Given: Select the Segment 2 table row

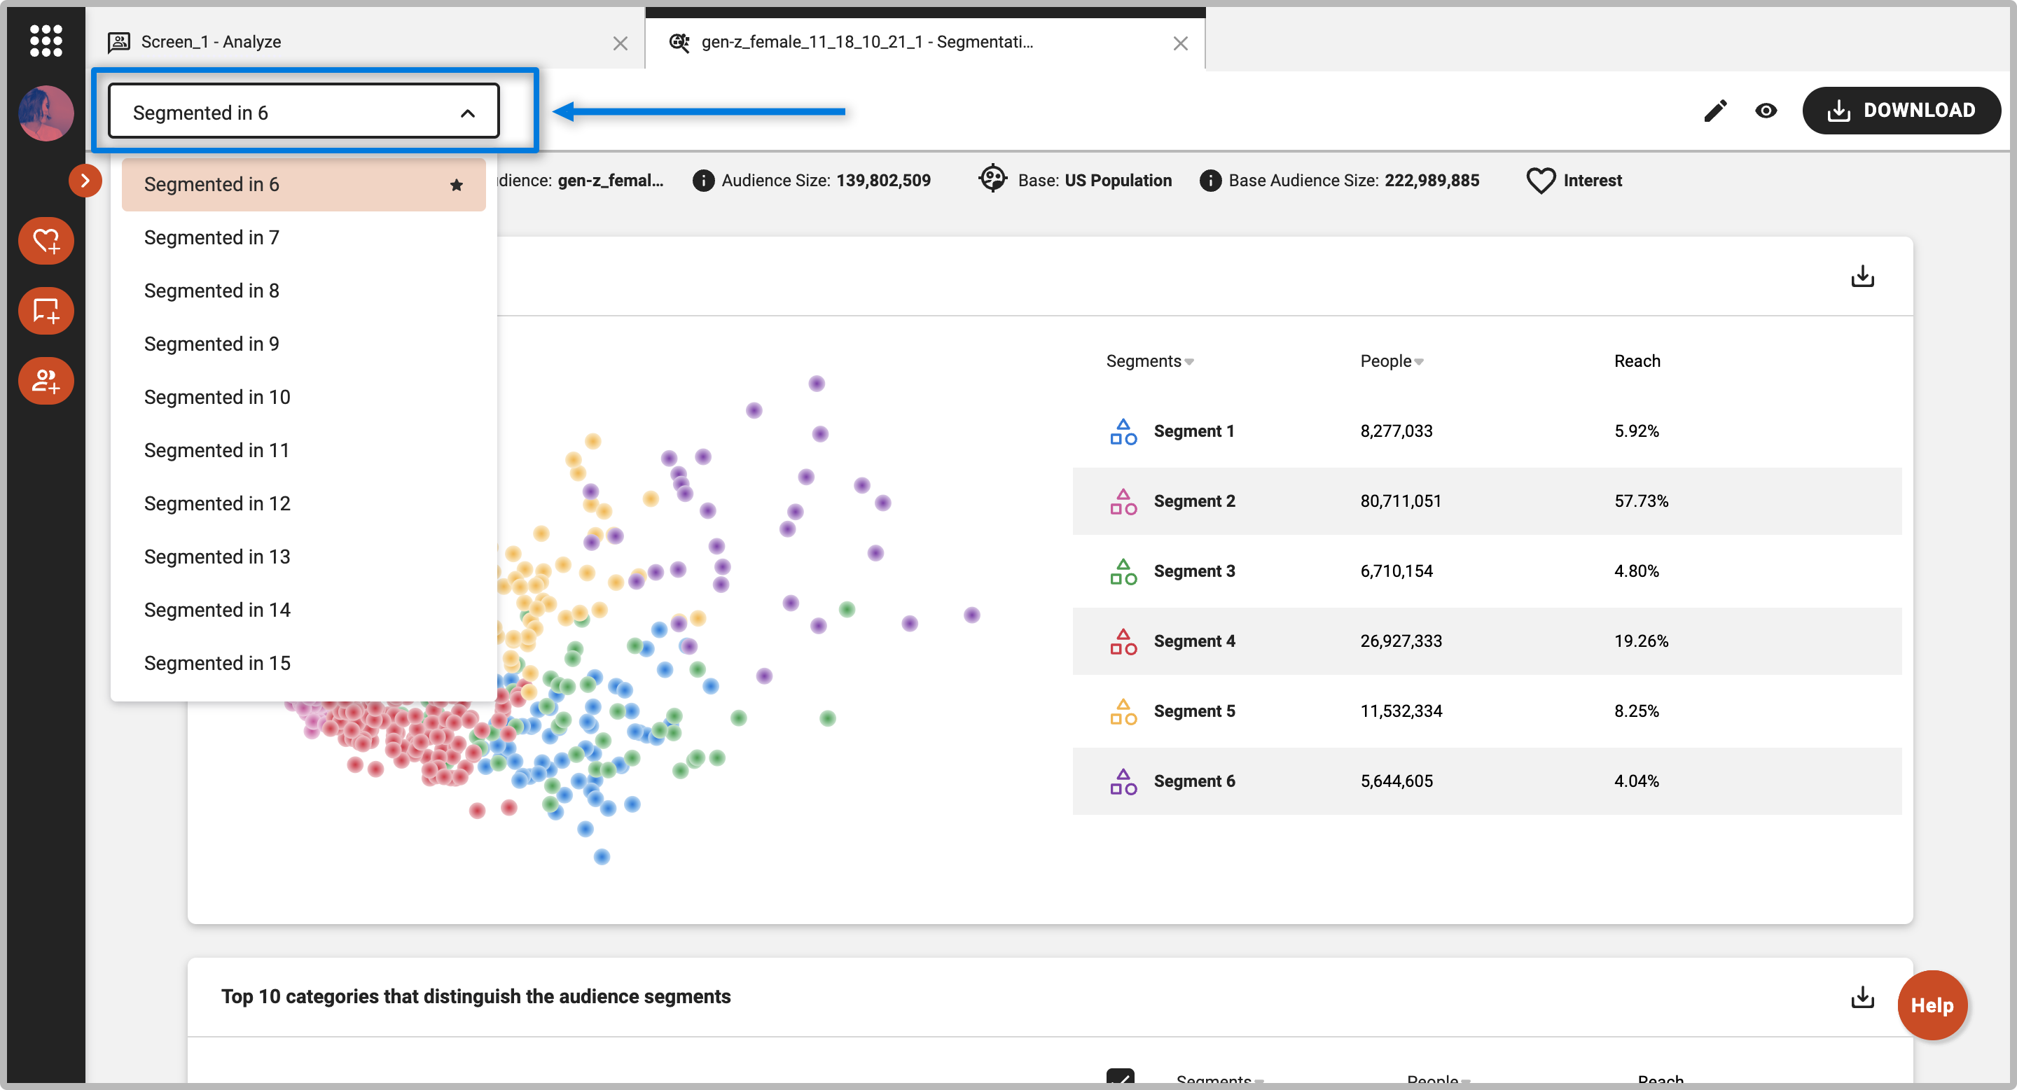Looking at the screenshot, I should click(1485, 501).
